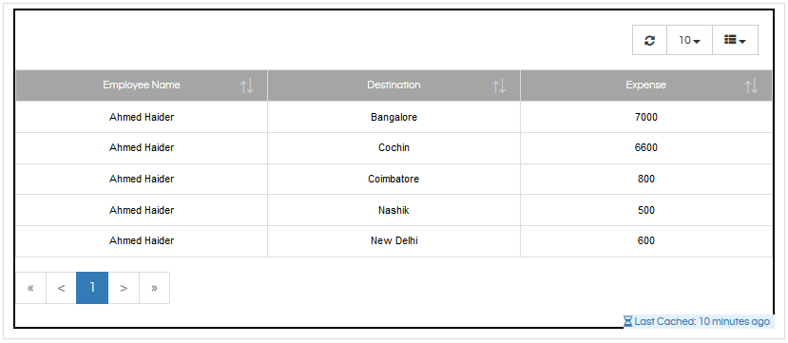Open the columns list dropdown
Image resolution: width=788 pixels, height=343 pixels.
click(x=735, y=40)
